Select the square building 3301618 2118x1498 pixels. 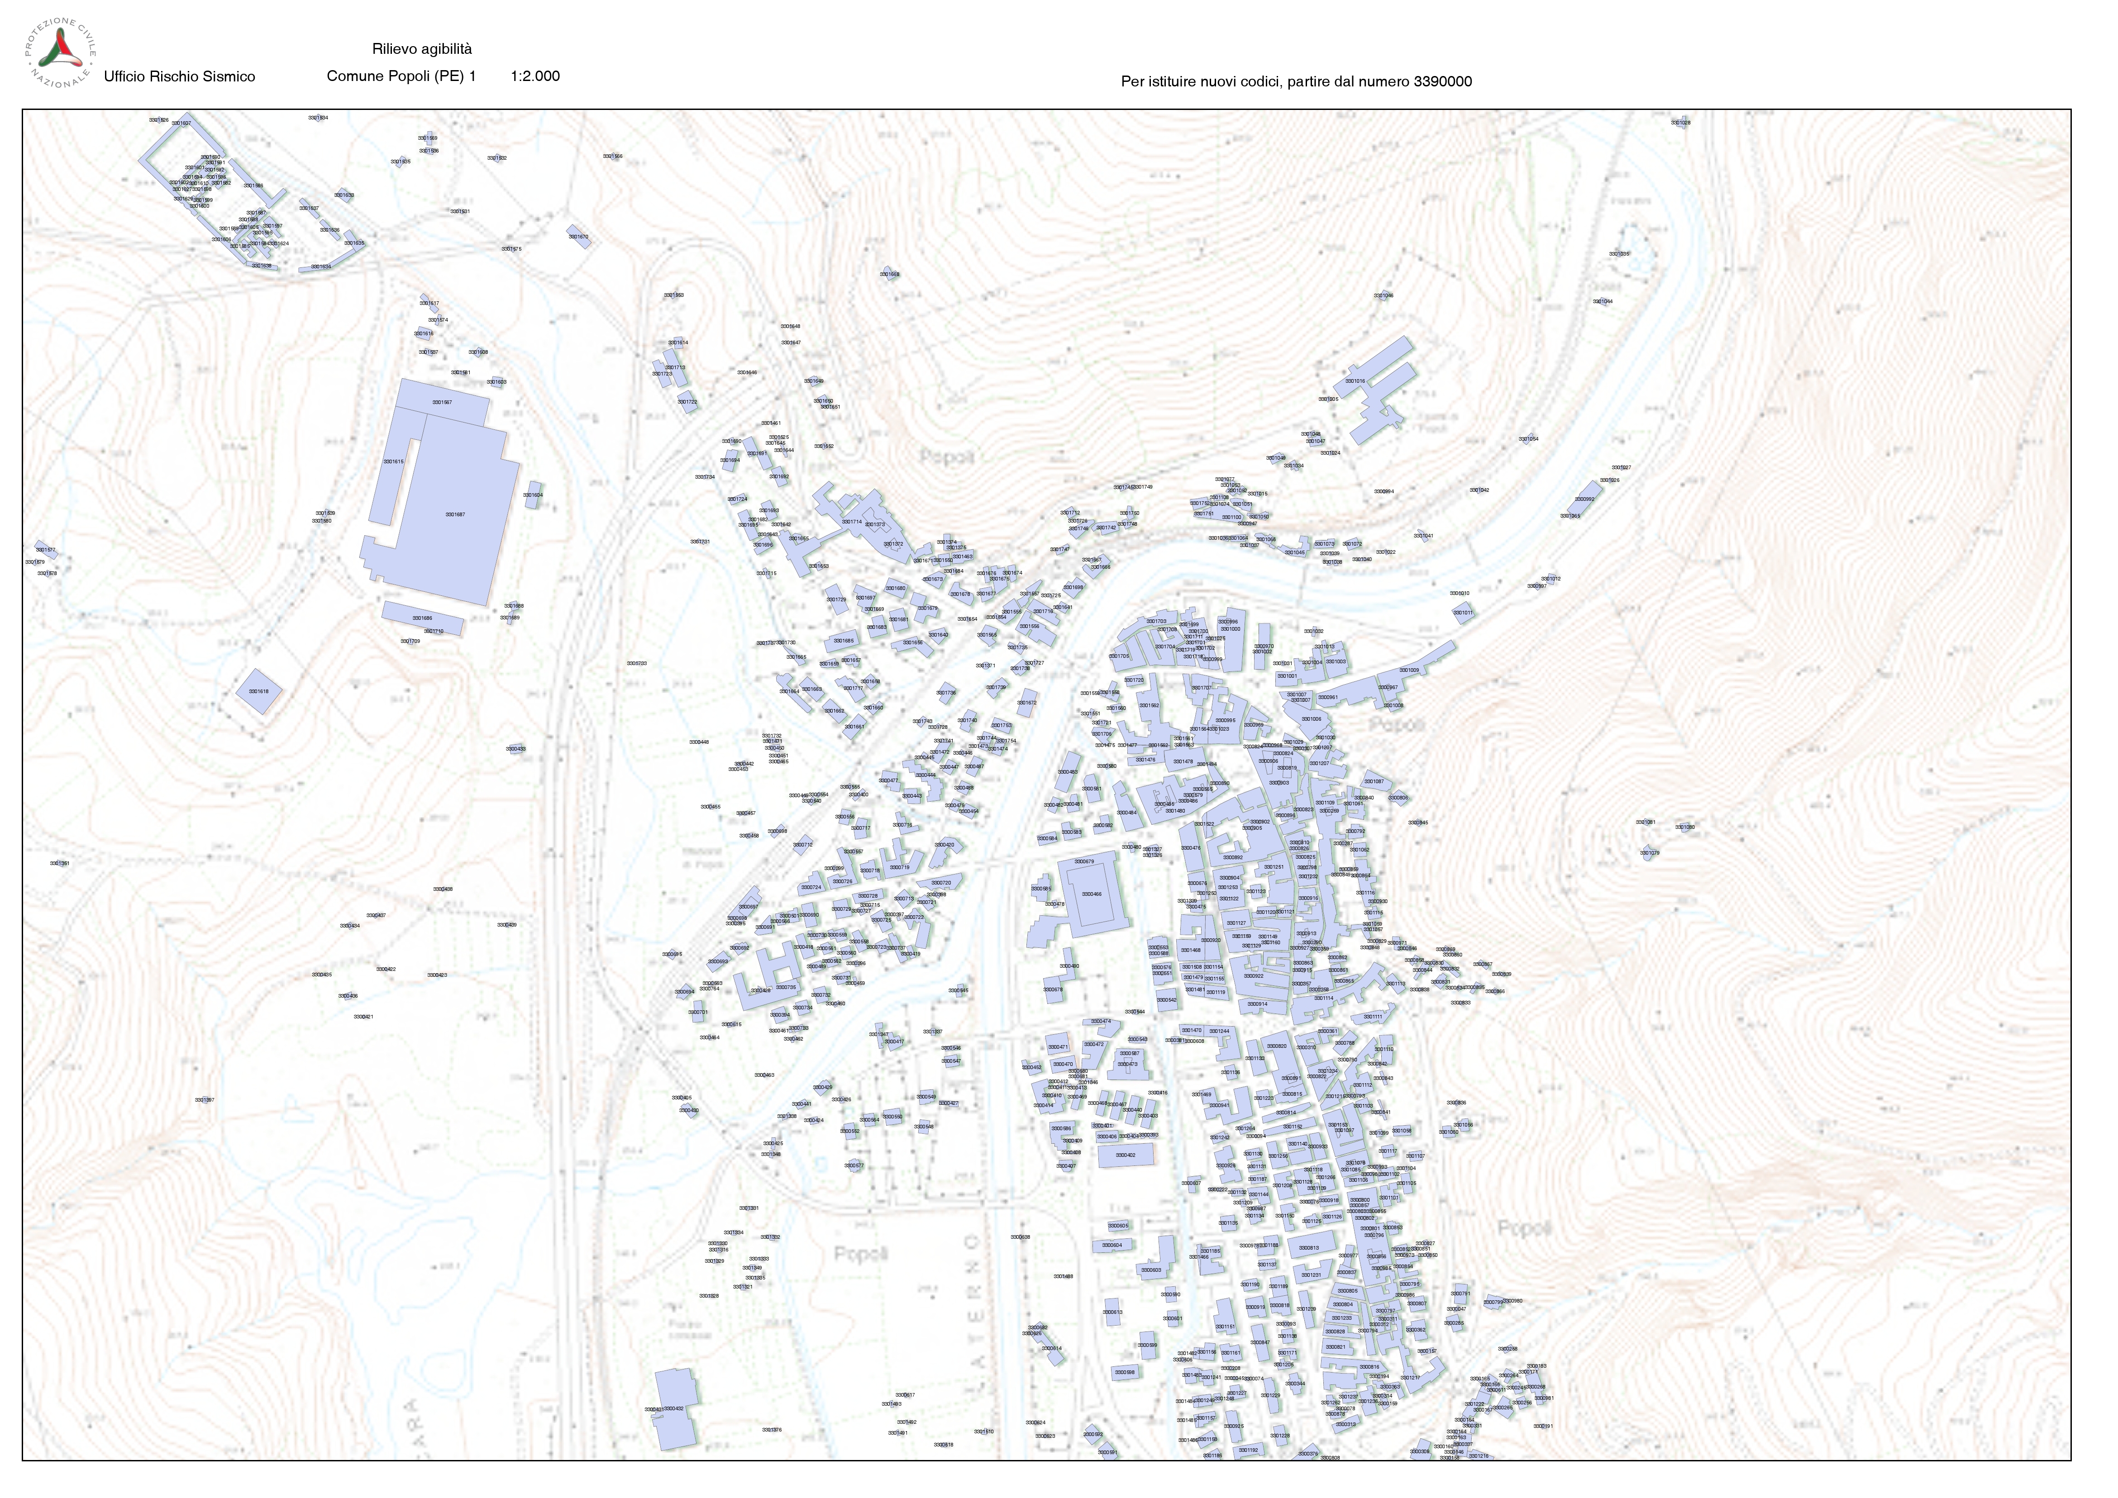click(x=258, y=691)
